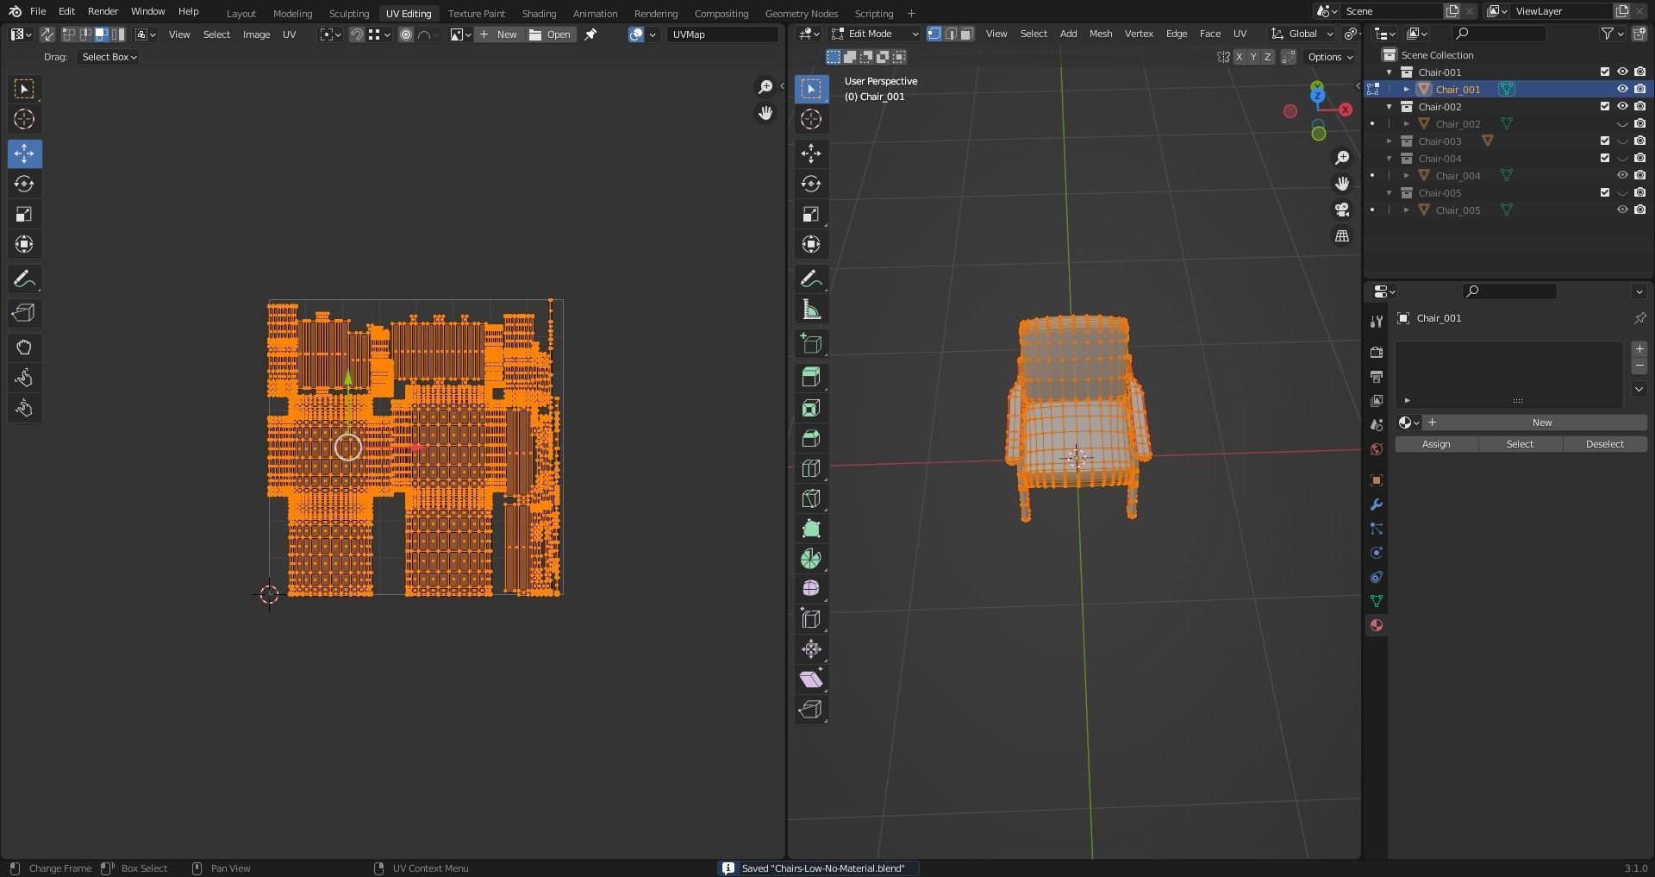Collapse the Chair-001 collection
This screenshot has height=877, width=1655.
point(1390,72)
